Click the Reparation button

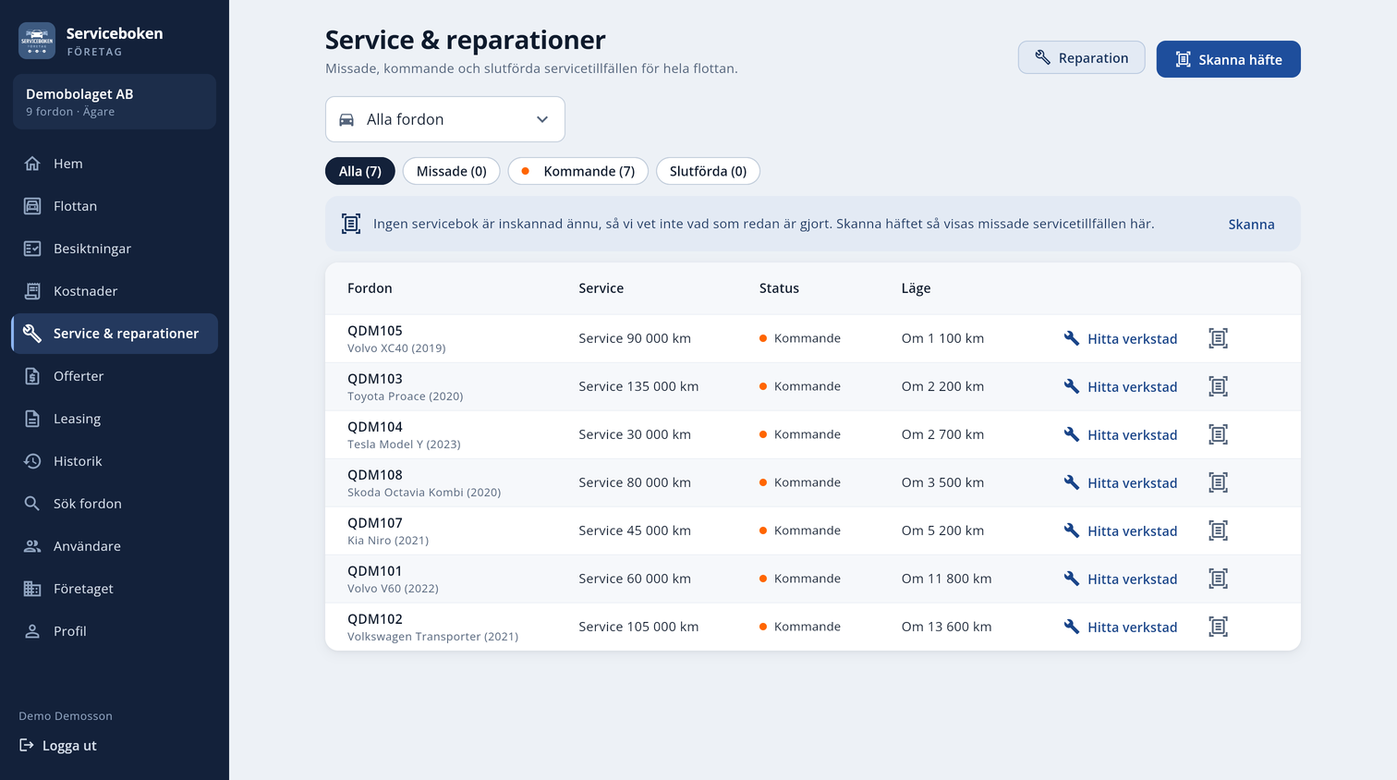point(1081,57)
